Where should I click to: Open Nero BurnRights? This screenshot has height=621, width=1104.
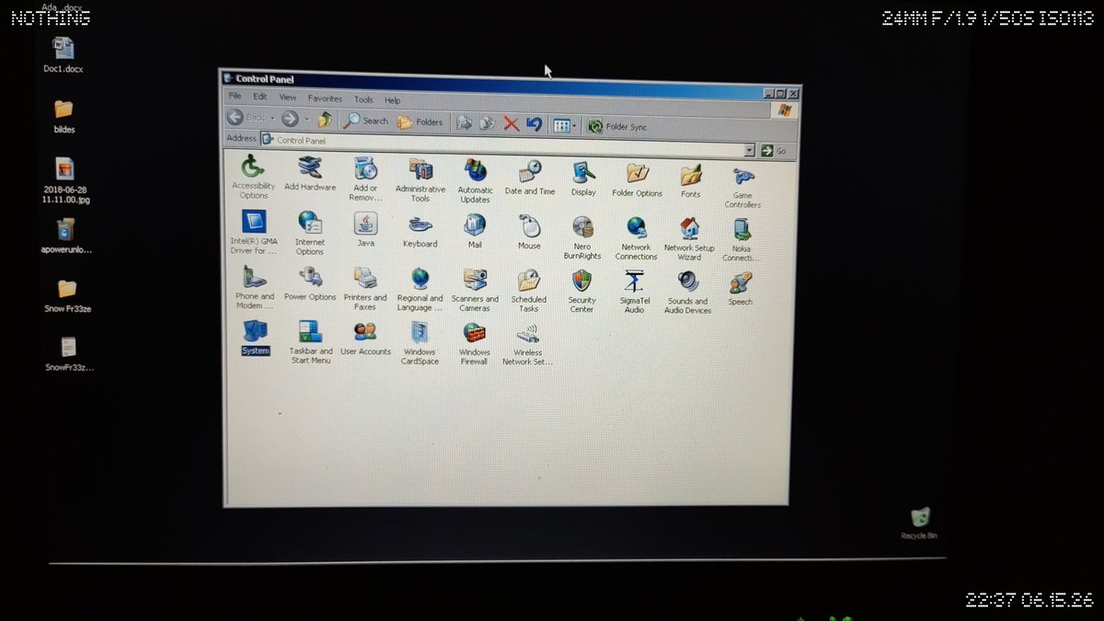click(x=582, y=237)
